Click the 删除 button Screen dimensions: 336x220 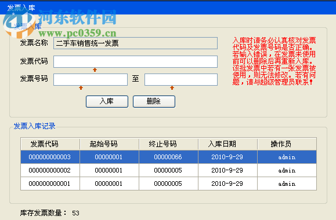154,101
